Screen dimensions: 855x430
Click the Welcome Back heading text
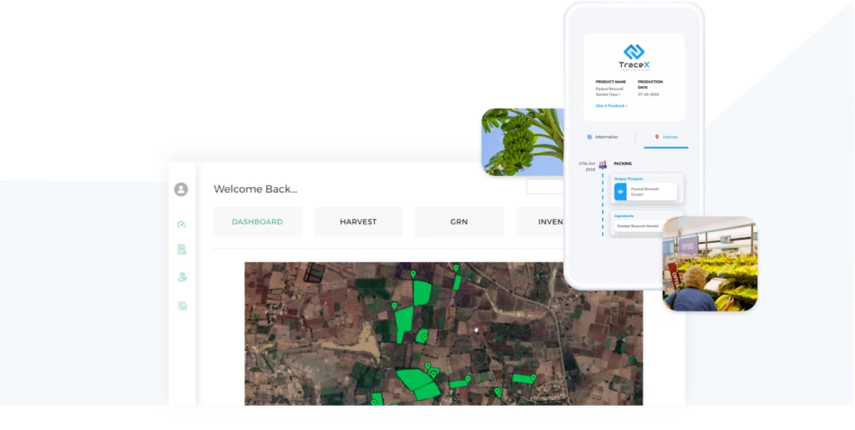click(x=255, y=189)
